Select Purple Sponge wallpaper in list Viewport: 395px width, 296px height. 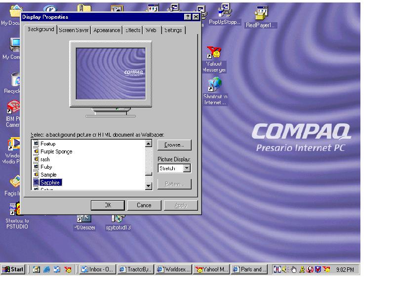point(56,151)
